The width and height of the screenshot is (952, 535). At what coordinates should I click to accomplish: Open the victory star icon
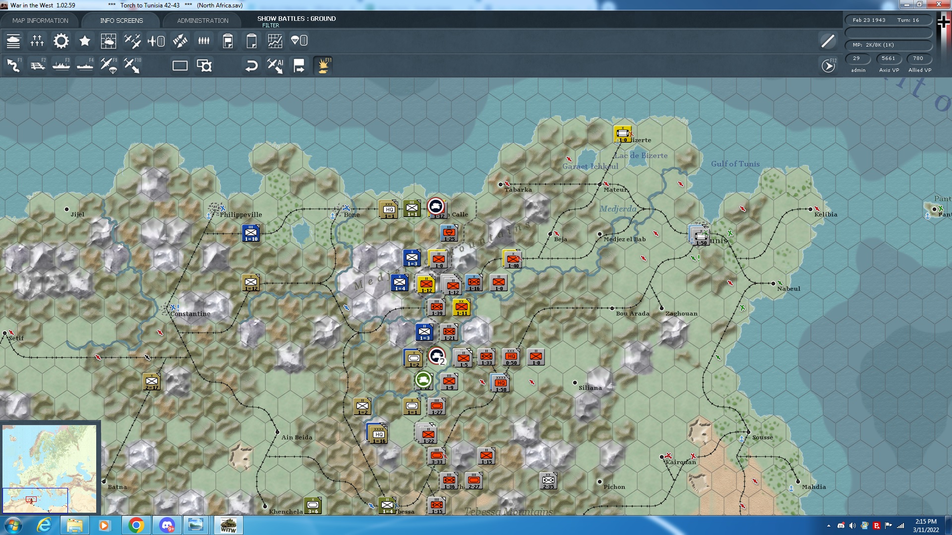[x=85, y=41]
